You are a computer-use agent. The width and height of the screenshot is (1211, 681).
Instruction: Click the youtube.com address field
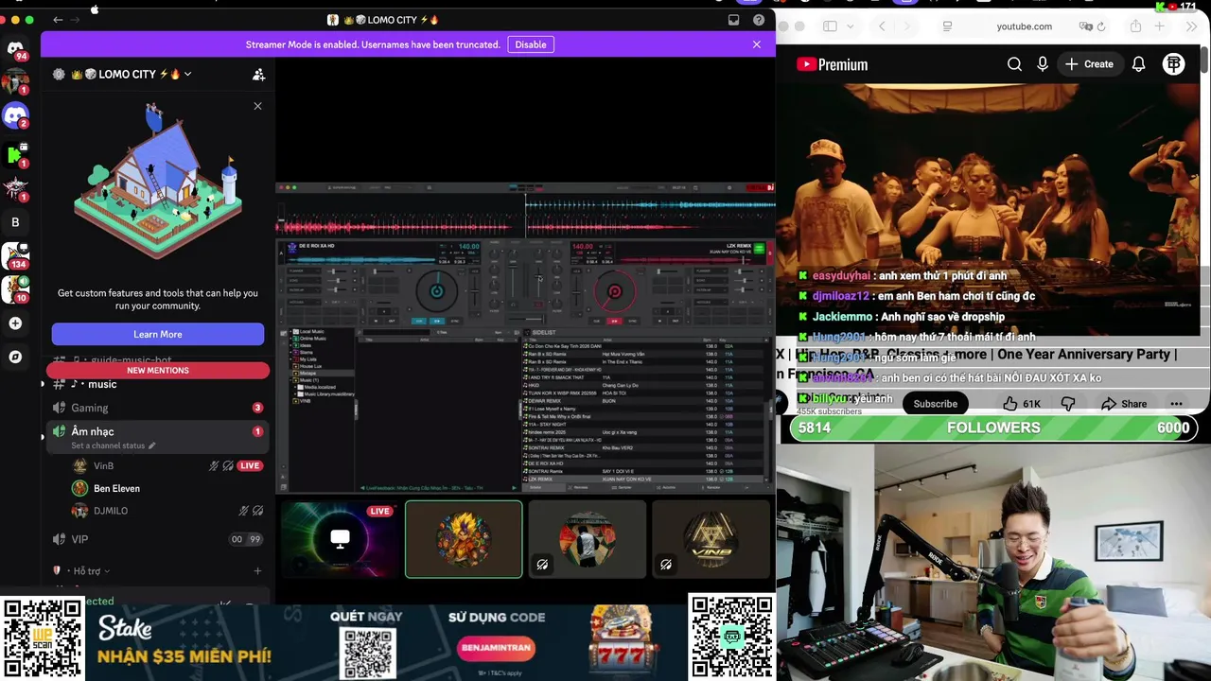1025,26
